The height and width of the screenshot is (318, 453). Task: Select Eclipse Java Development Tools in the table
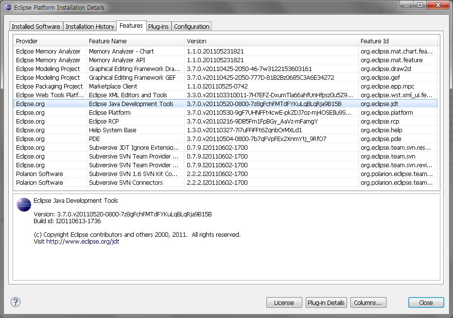[x=131, y=104]
